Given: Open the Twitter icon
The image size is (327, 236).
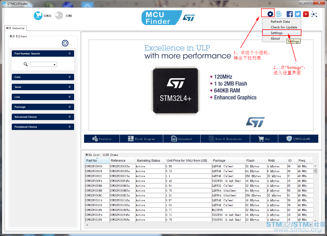Looking at the screenshot, I should tap(298, 14).
